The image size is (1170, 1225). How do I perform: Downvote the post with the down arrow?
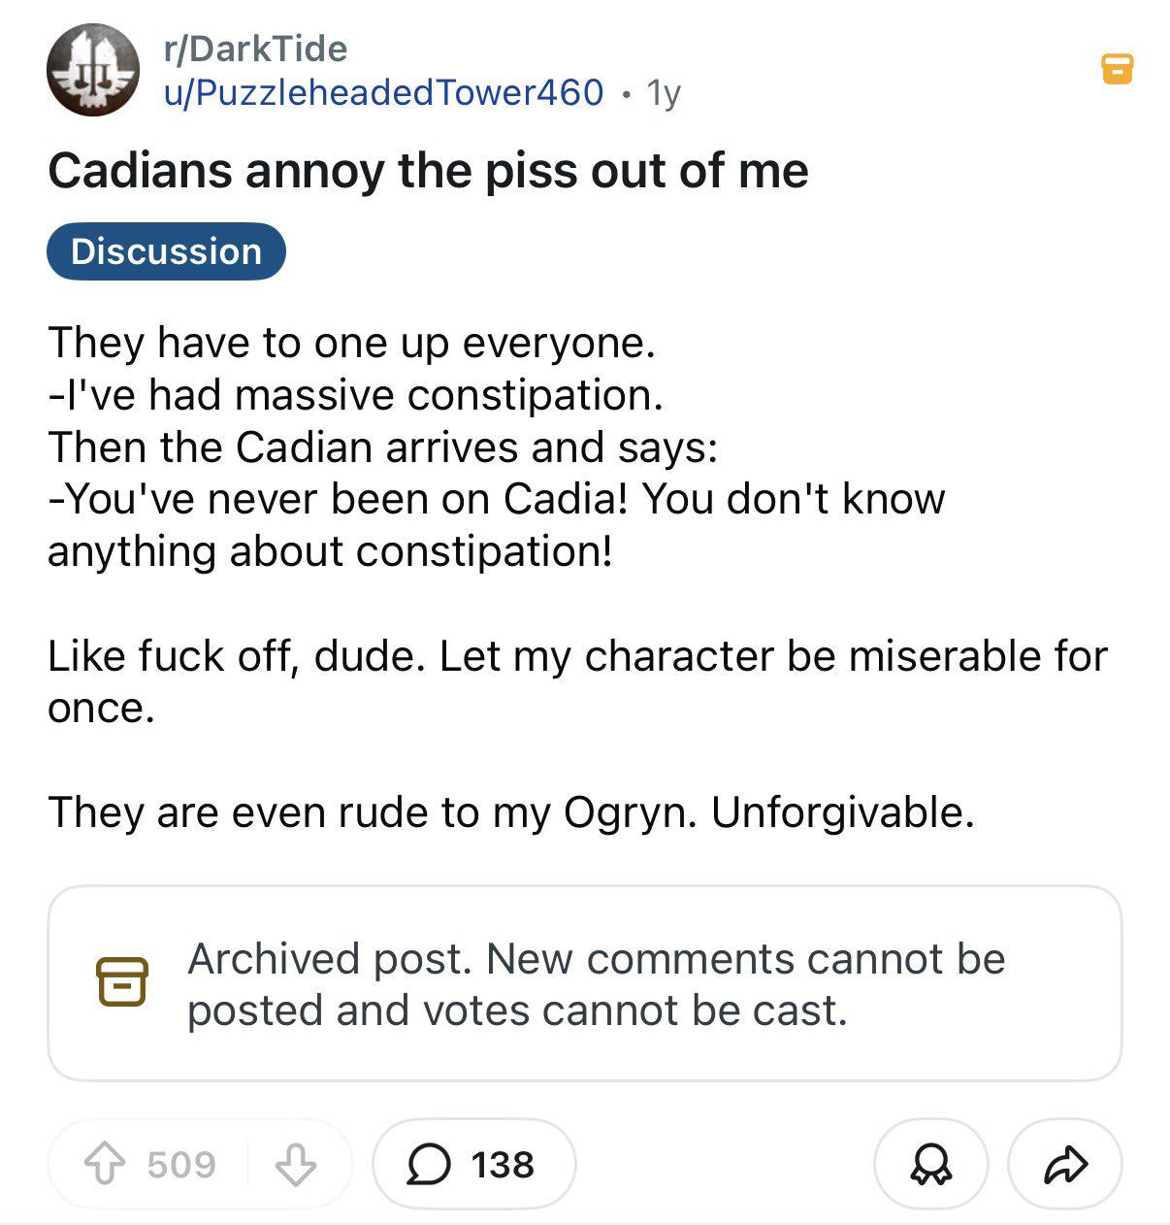296,1164
